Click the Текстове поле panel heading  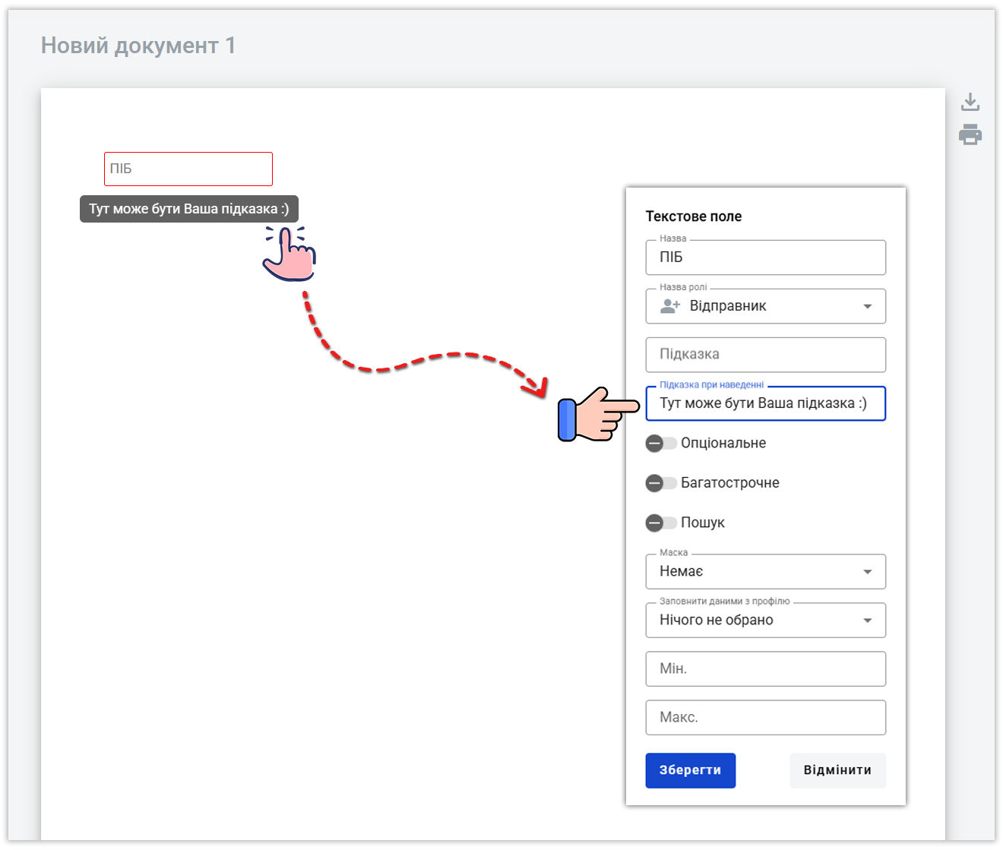tap(693, 216)
